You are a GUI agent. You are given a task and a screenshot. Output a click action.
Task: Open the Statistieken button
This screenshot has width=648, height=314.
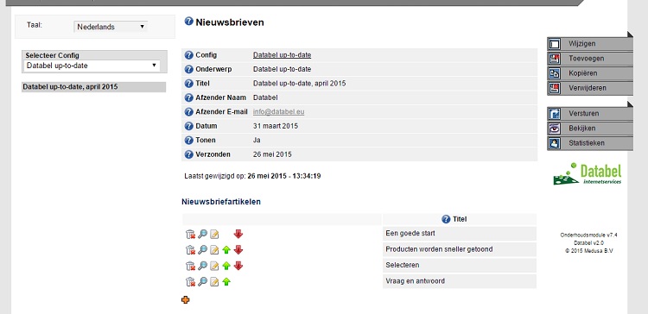(x=590, y=143)
